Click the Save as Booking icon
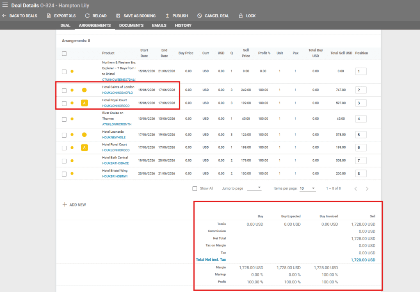This screenshot has width=420, height=292. 118,16
